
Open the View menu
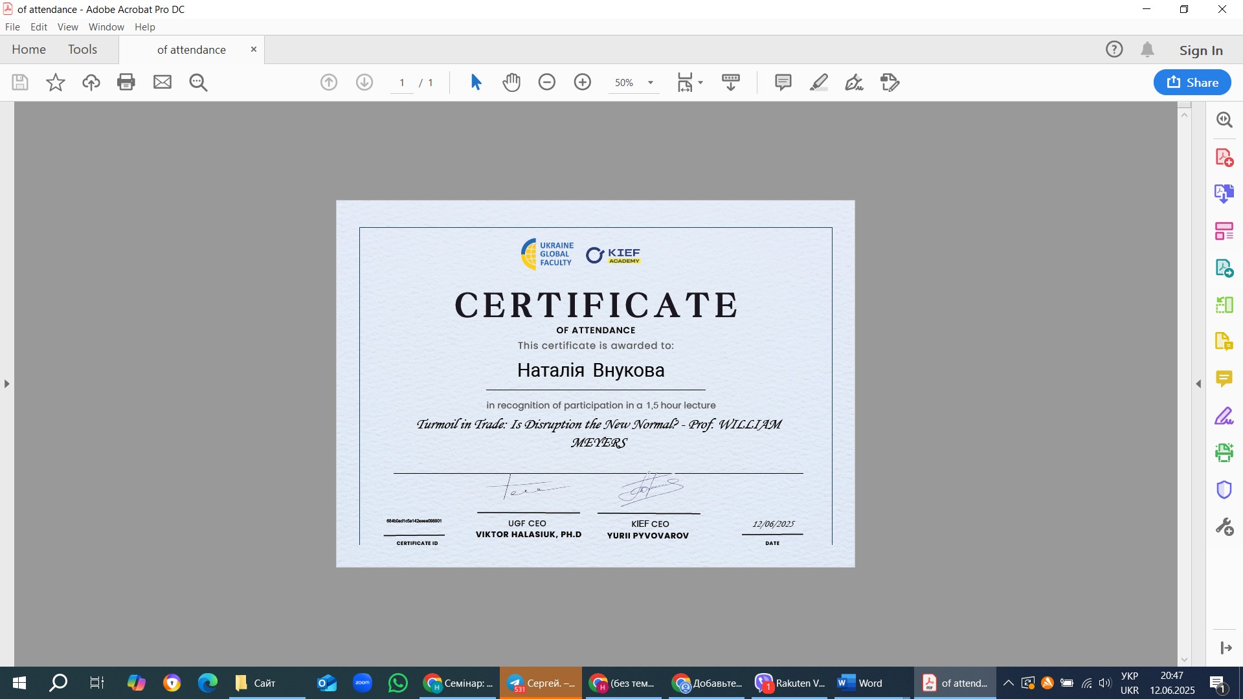(x=67, y=27)
